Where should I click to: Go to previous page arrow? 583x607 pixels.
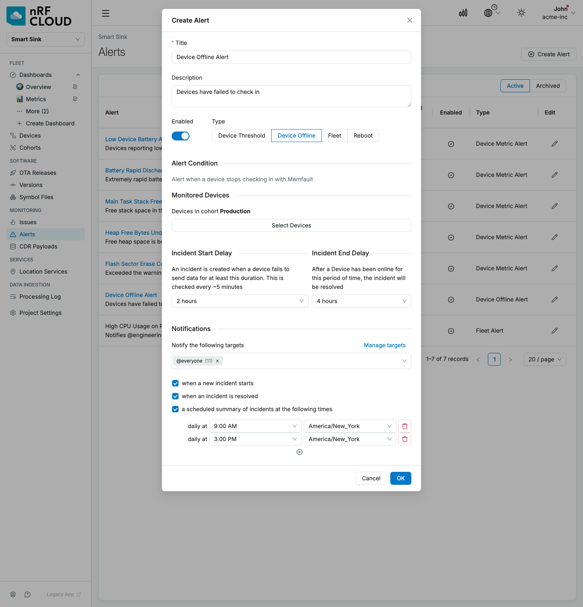[x=478, y=359]
